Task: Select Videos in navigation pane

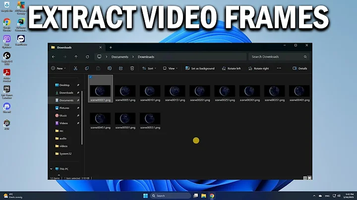Action: pos(64,123)
